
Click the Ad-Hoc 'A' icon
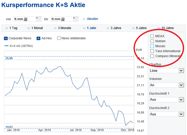pyautogui.click(x=38, y=38)
